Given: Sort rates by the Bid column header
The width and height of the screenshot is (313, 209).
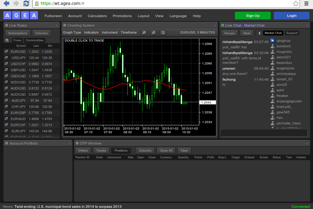Looking at the screenshot, I should tap(50, 46).
